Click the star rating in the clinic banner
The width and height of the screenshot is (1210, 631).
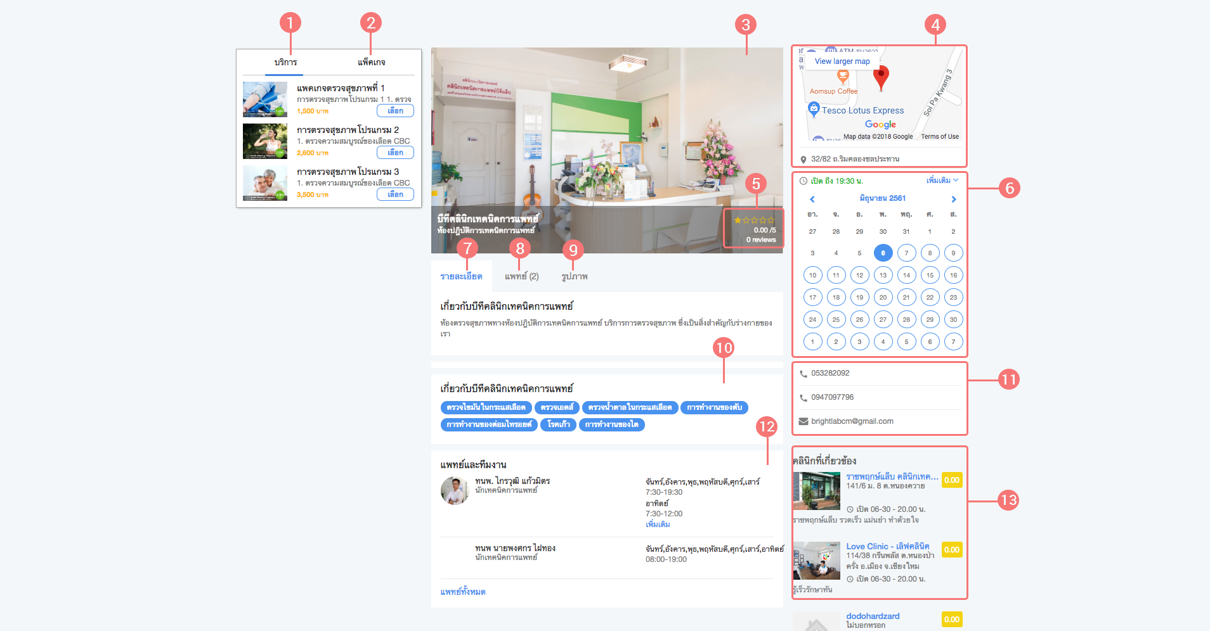(754, 220)
